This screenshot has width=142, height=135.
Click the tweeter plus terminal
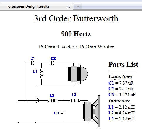(x=74, y=67)
